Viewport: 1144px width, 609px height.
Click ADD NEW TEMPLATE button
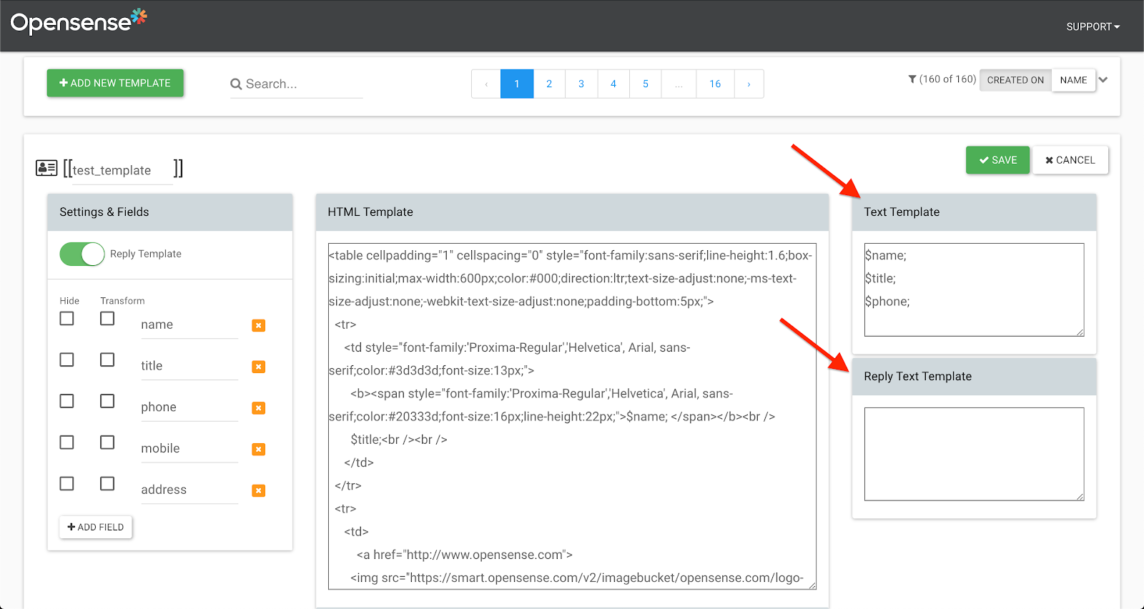[x=115, y=83]
